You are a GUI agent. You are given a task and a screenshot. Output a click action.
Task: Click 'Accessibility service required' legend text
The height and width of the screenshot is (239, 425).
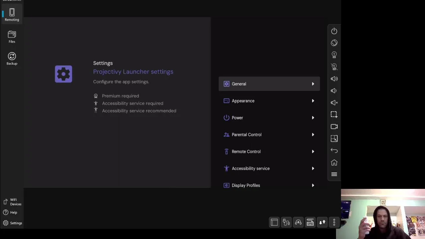point(132,103)
